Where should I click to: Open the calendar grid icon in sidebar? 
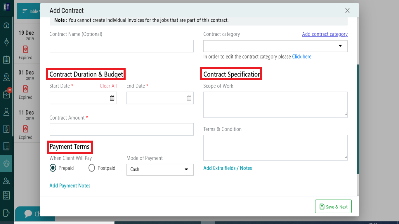coord(6,60)
